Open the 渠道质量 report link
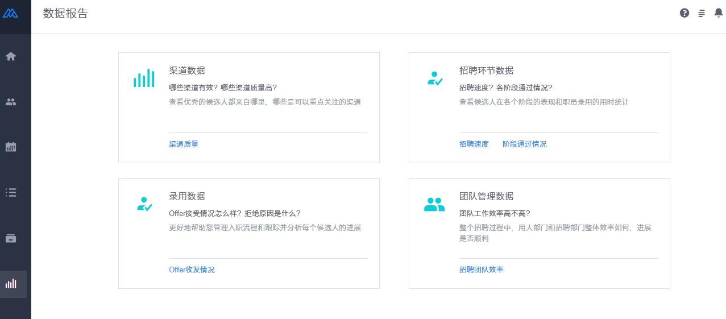Viewport: 726px width, 319px height. (184, 144)
